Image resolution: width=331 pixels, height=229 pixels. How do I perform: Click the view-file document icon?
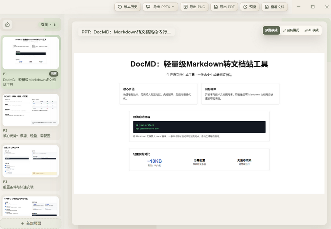(x=267, y=7)
